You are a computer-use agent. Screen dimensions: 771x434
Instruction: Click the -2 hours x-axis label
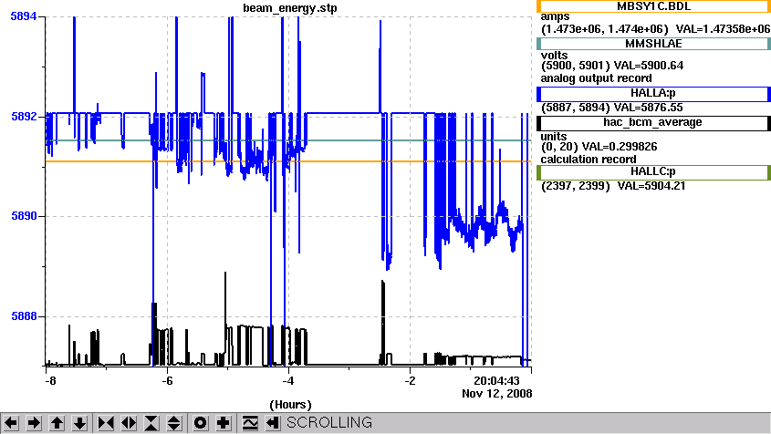coord(410,381)
